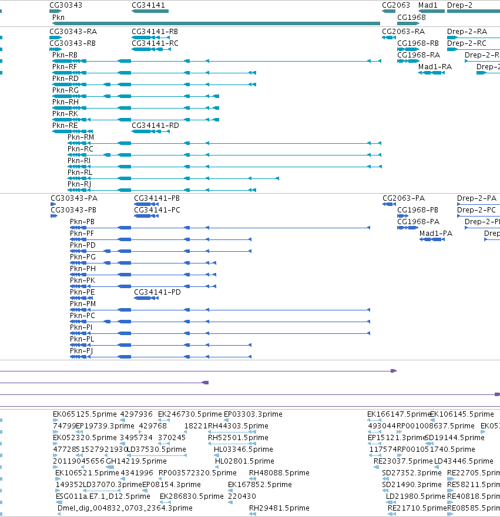Viewport: 500px width, 517px height.
Task: Click the Drep-2-PC protein label
Action: [476, 210]
